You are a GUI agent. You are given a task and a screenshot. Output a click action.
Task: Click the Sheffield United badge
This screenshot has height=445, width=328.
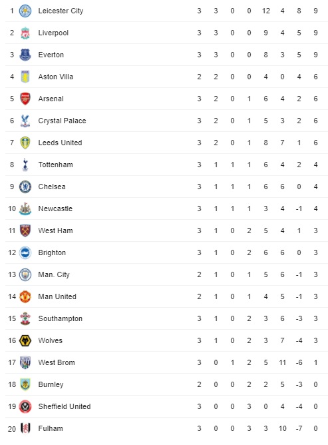click(x=25, y=406)
